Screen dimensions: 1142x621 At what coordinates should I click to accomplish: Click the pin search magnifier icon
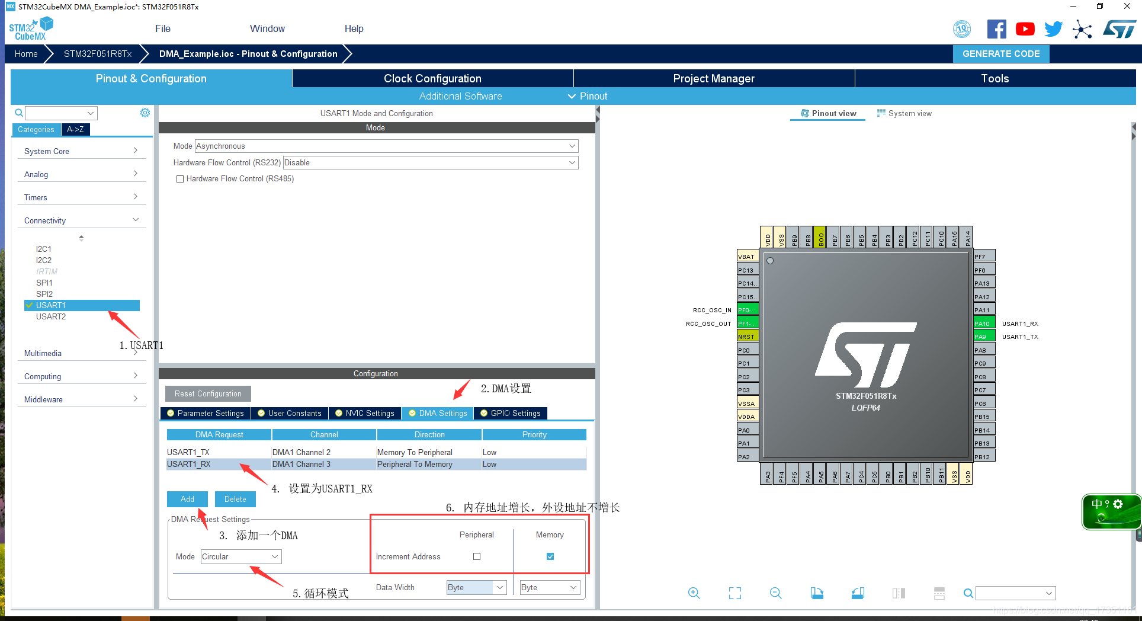[x=968, y=593]
